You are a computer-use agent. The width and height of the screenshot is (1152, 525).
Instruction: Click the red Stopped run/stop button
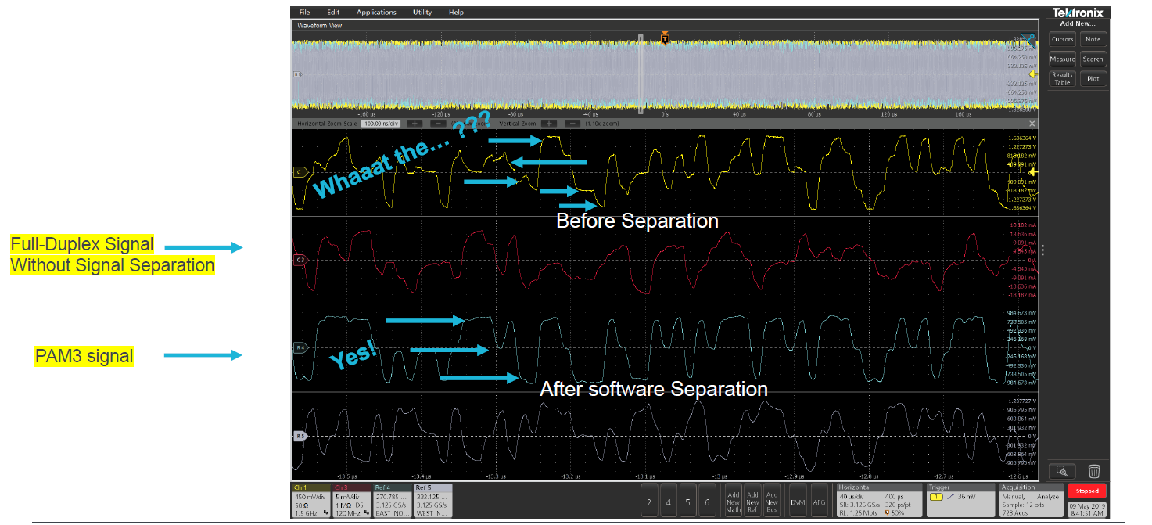1086,491
